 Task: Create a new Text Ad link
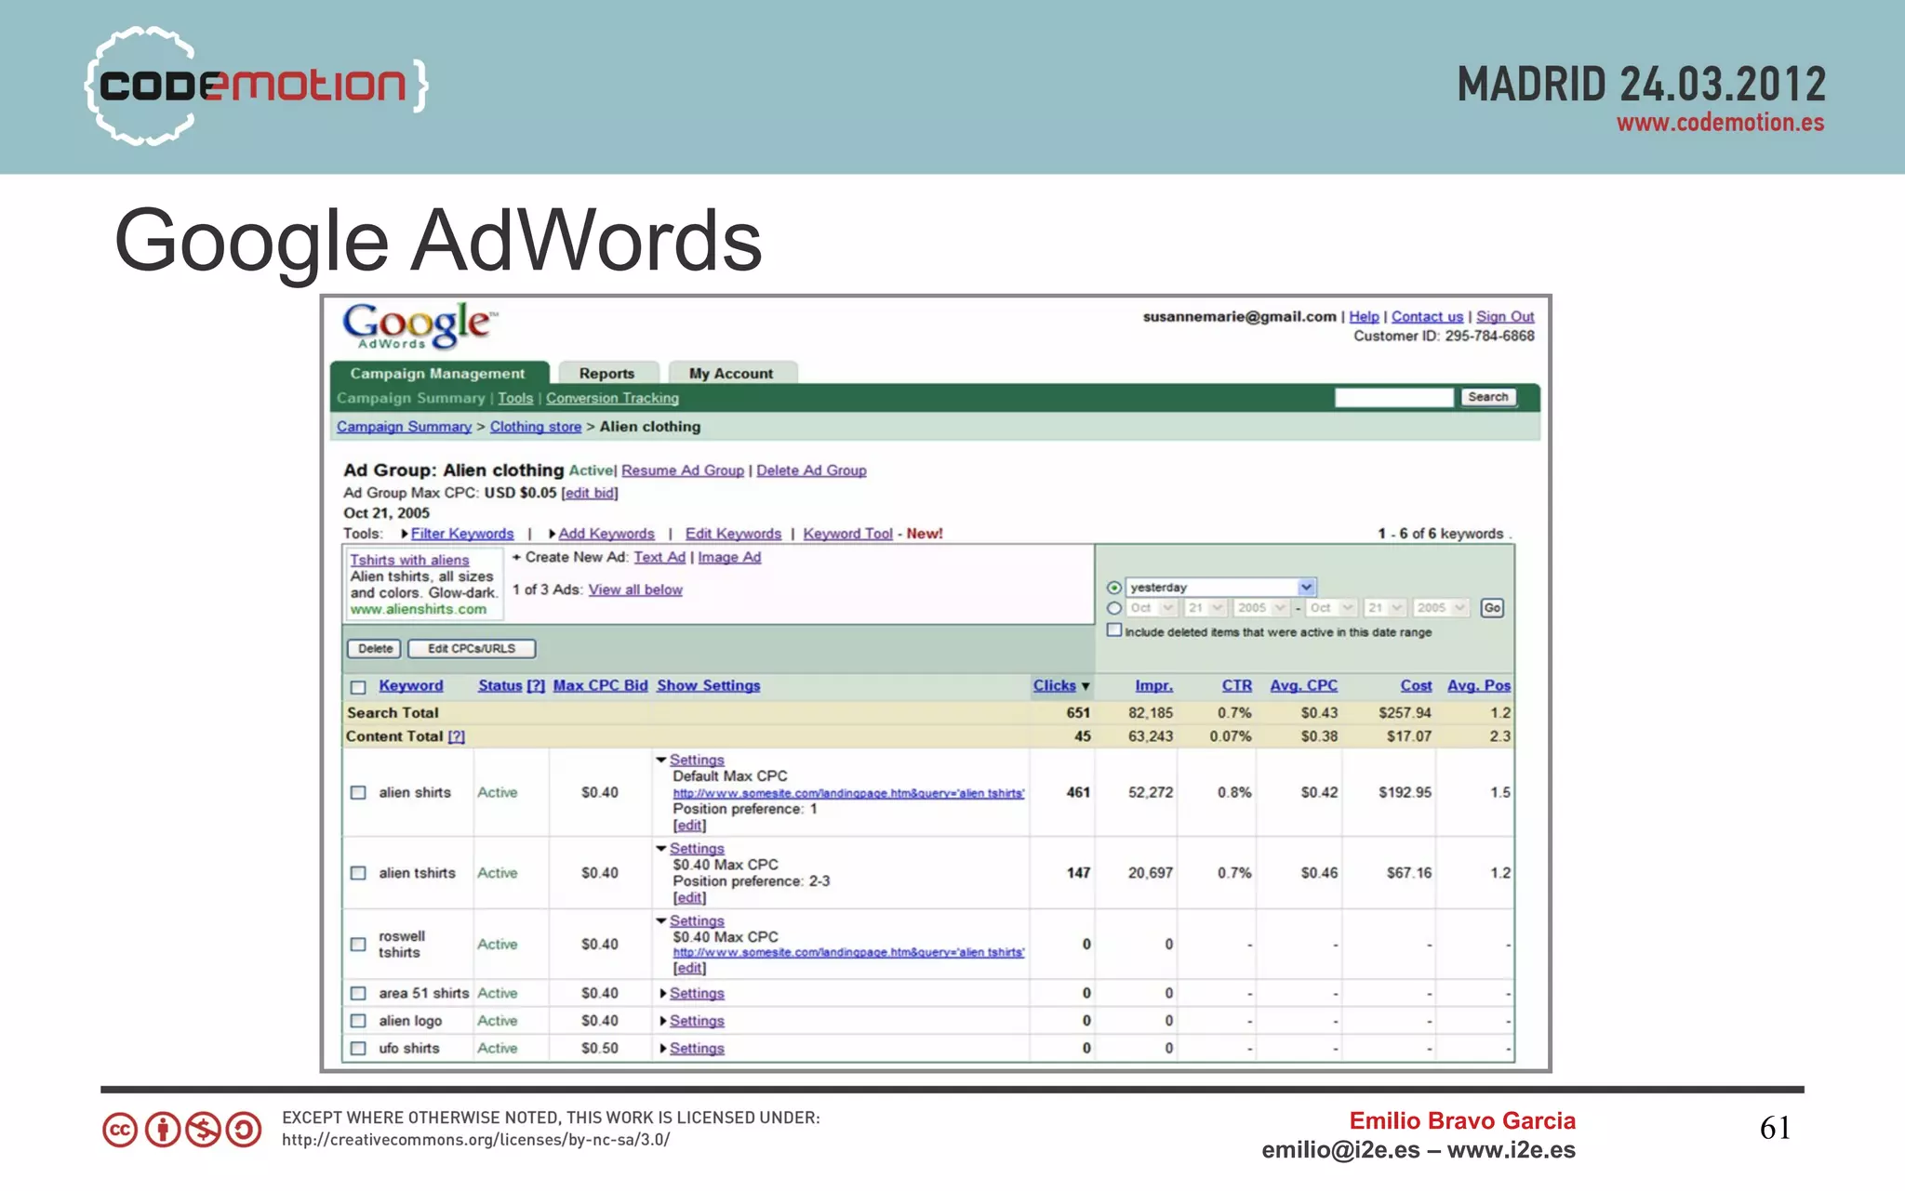point(659,557)
